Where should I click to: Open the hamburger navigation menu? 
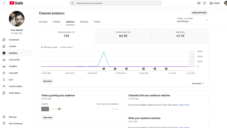pos(4,3)
